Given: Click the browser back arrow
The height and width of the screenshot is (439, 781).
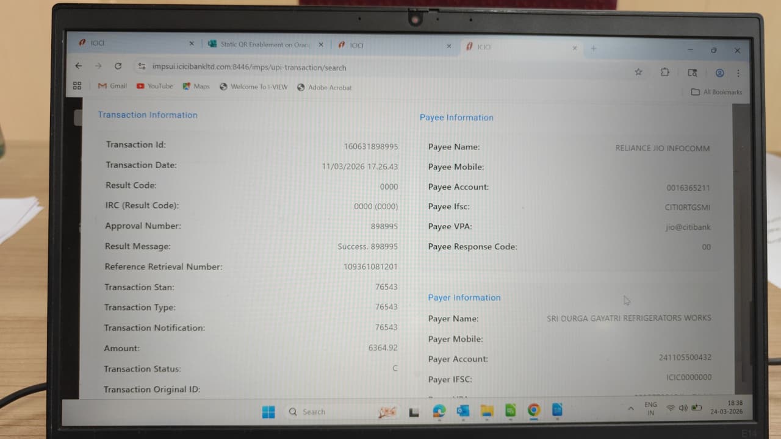Looking at the screenshot, I should [x=78, y=66].
